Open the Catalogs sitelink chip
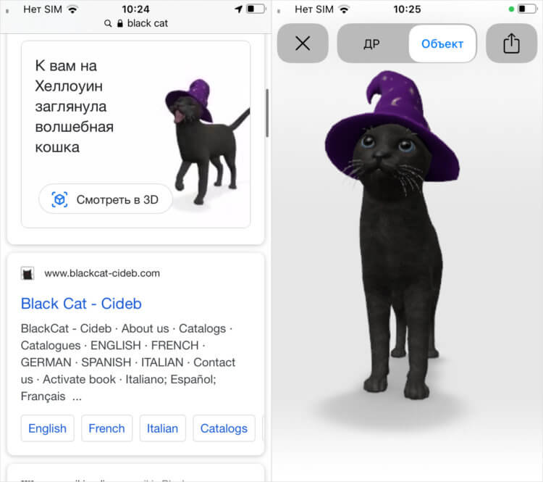 pos(224,428)
